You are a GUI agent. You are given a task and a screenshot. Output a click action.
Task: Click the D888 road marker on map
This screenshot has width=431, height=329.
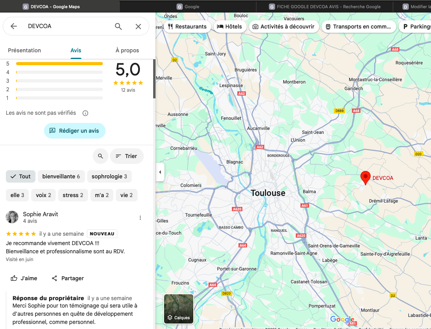click(339, 111)
